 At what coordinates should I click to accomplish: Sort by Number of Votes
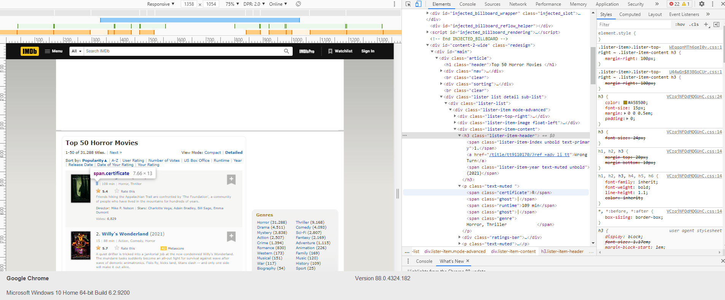(164, 161)
